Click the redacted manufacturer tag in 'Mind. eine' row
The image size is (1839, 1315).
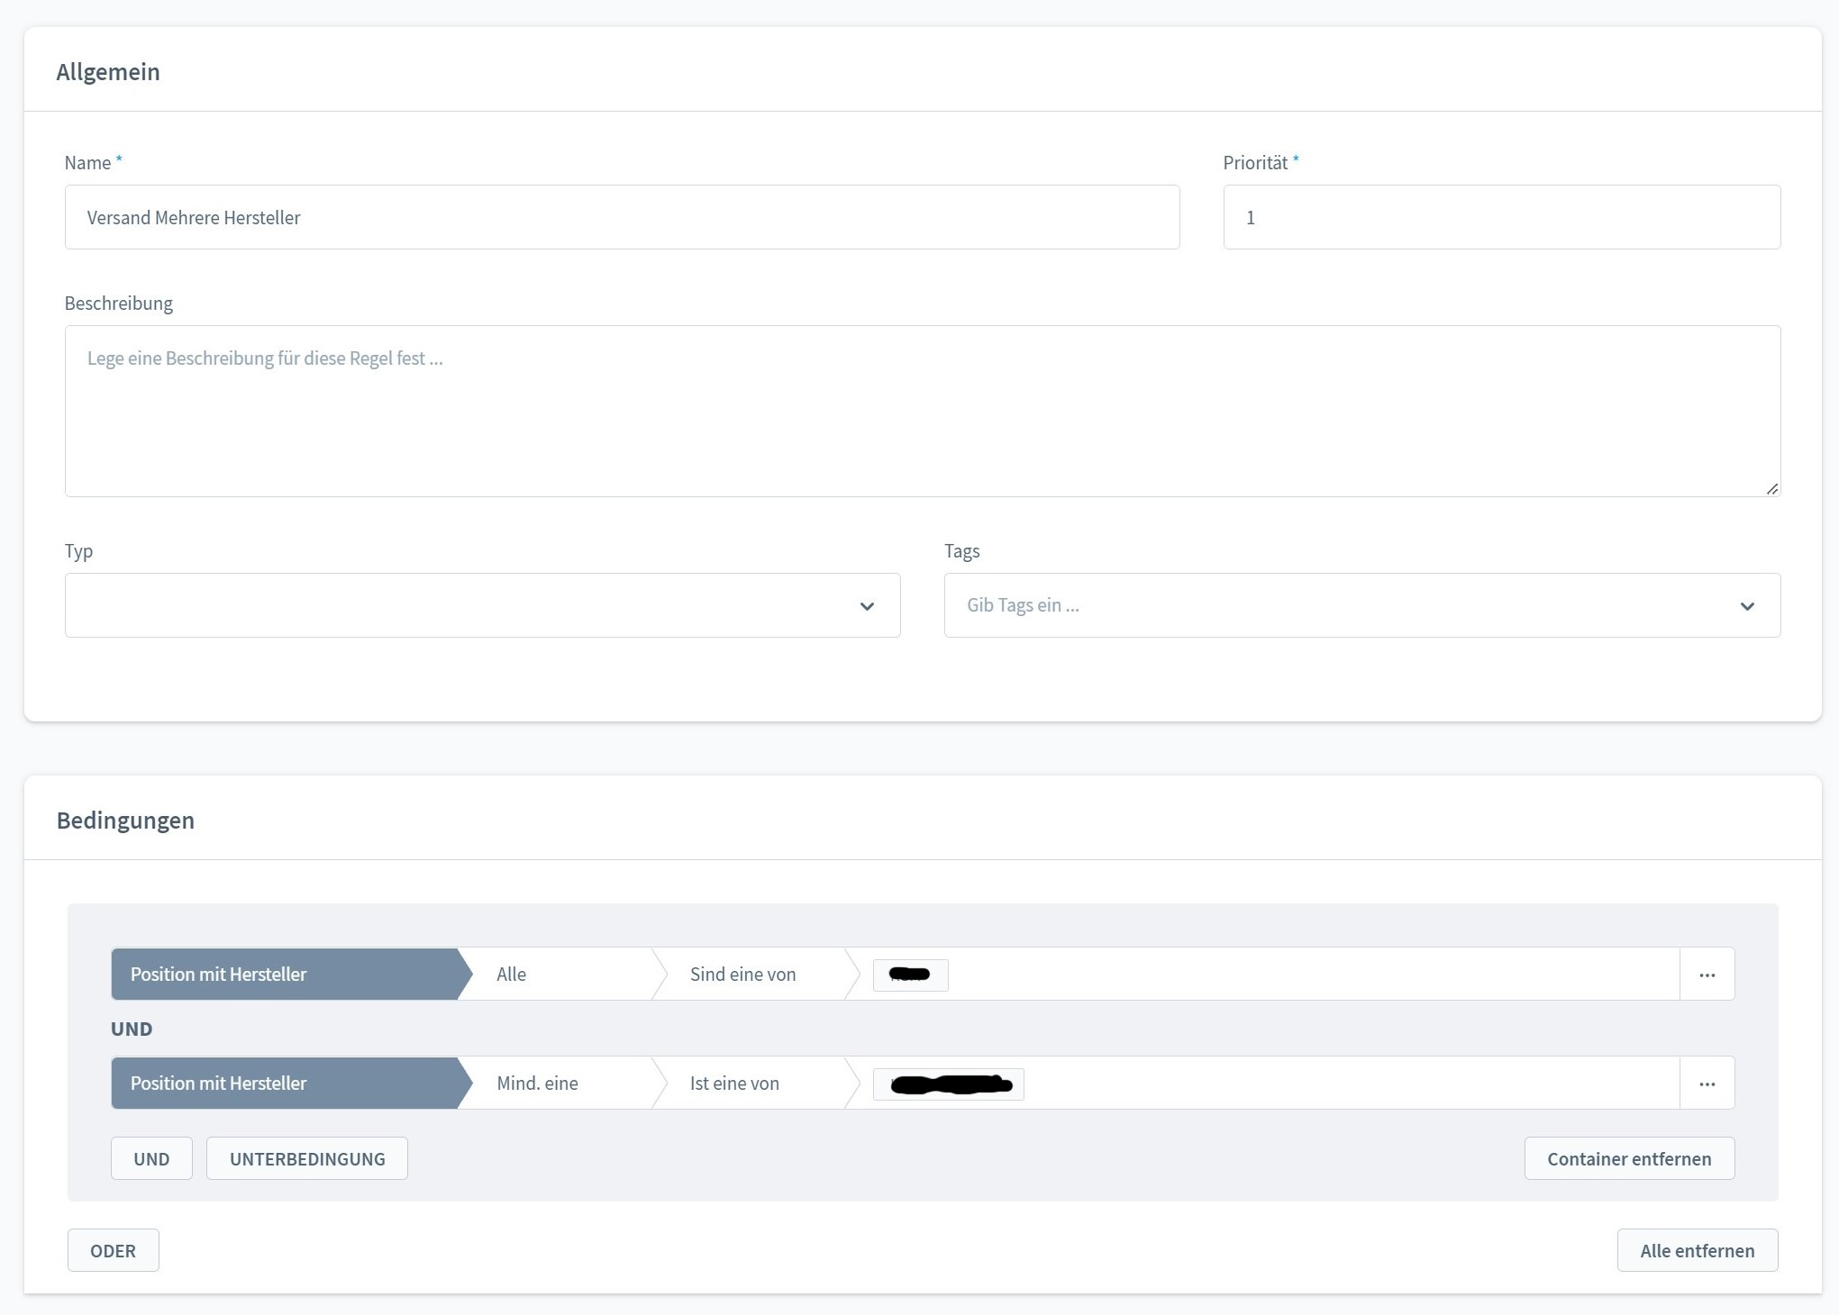click(x=948, y=1084)
